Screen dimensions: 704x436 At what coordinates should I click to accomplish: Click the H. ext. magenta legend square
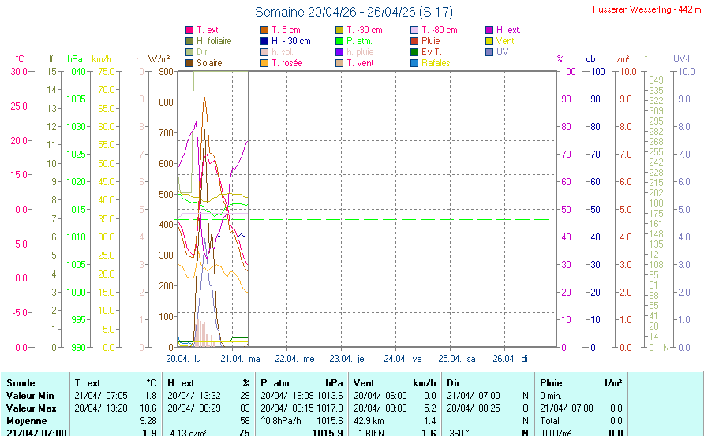coord(489,30)
